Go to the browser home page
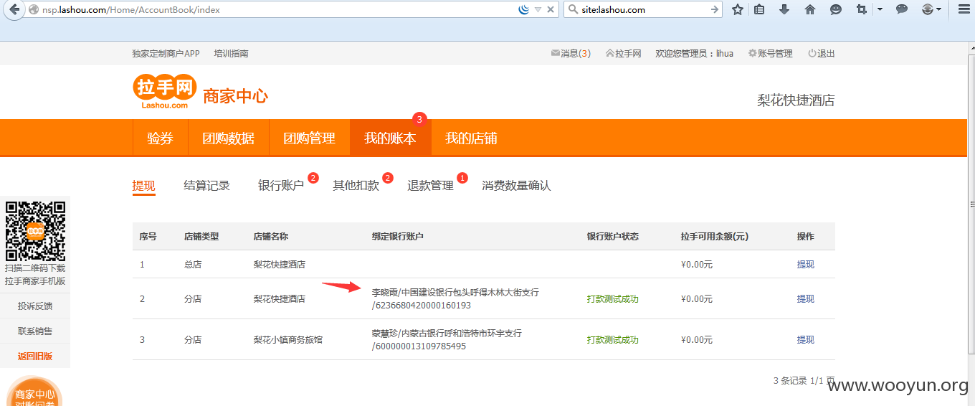This screenshot has height=406, width=975. [x=810, y=10]
